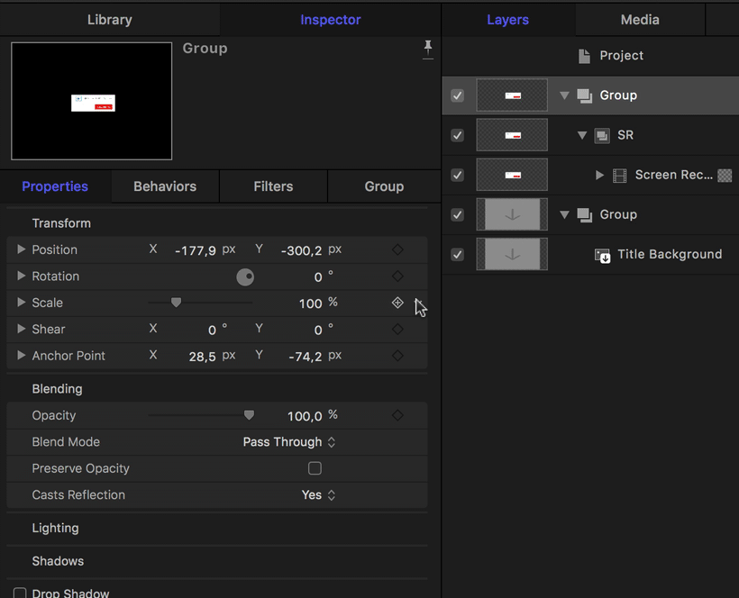This screenshot has width=739, height=598.
Task: Click the pin icon in the Inspector header
Action: [428, 49]
